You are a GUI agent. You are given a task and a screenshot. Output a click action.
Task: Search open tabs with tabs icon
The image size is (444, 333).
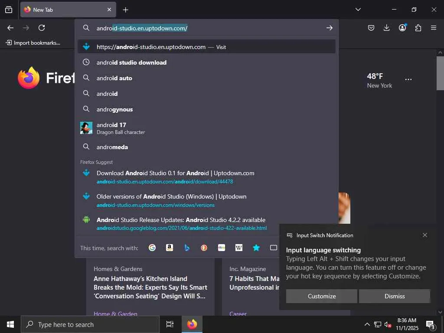click(274, 248)
